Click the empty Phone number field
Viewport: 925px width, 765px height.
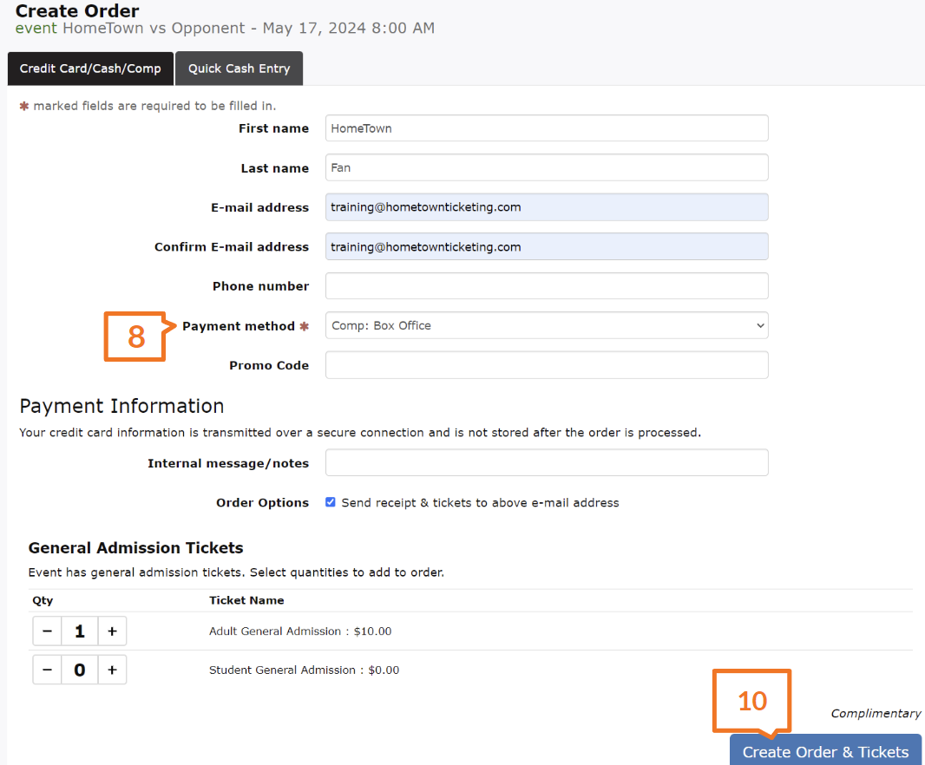tap(547, 286)
